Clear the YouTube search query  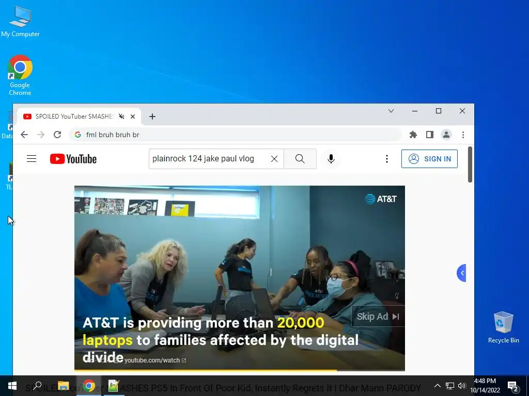[x=274, y=159]
